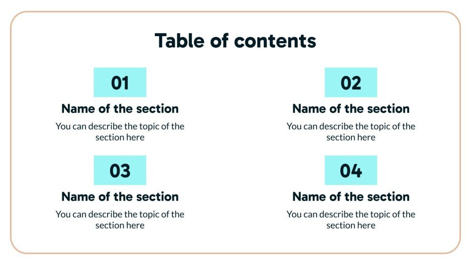Click the word "Table" in the title
Viewport: 471px width, 265px height.
click(179, 41)
